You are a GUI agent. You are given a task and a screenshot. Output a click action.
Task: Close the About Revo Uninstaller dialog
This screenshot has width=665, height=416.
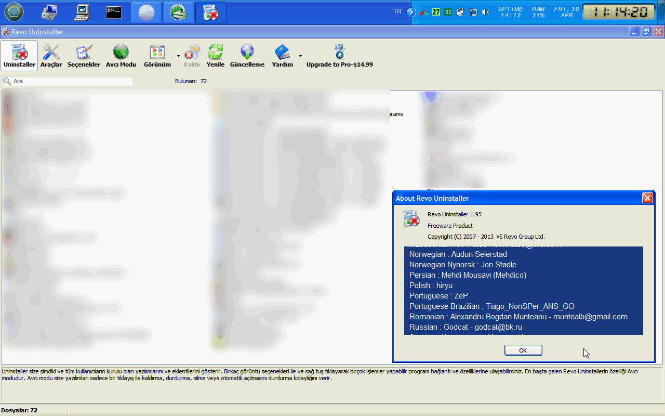point(647,198)
